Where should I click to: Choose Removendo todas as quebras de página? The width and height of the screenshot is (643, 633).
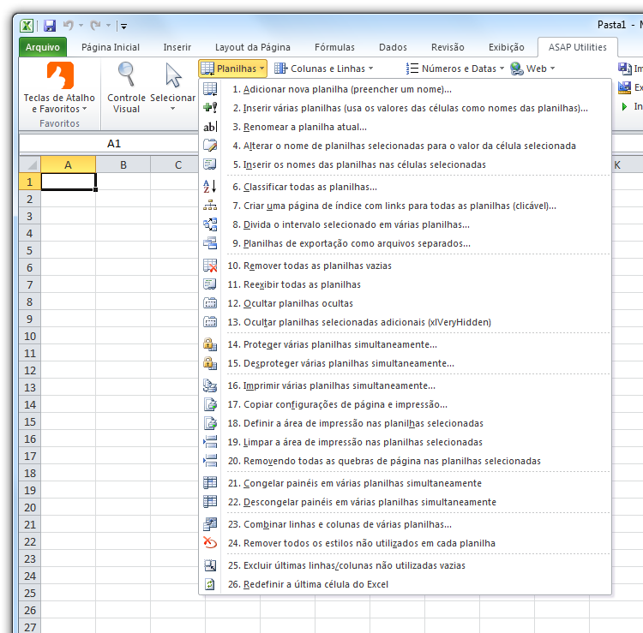pyautogui.click(x=405, y=461)
